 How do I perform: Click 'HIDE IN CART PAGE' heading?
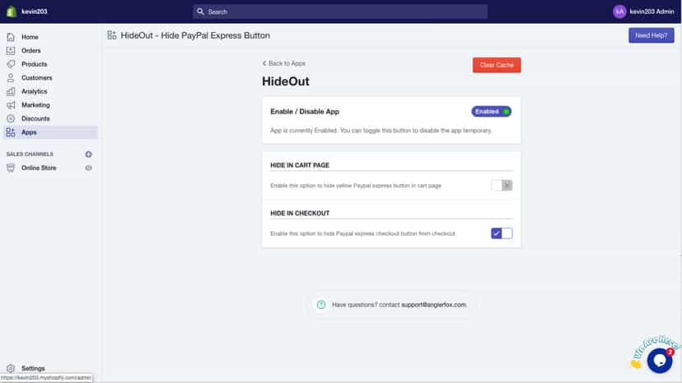click(x=300, y=165)
